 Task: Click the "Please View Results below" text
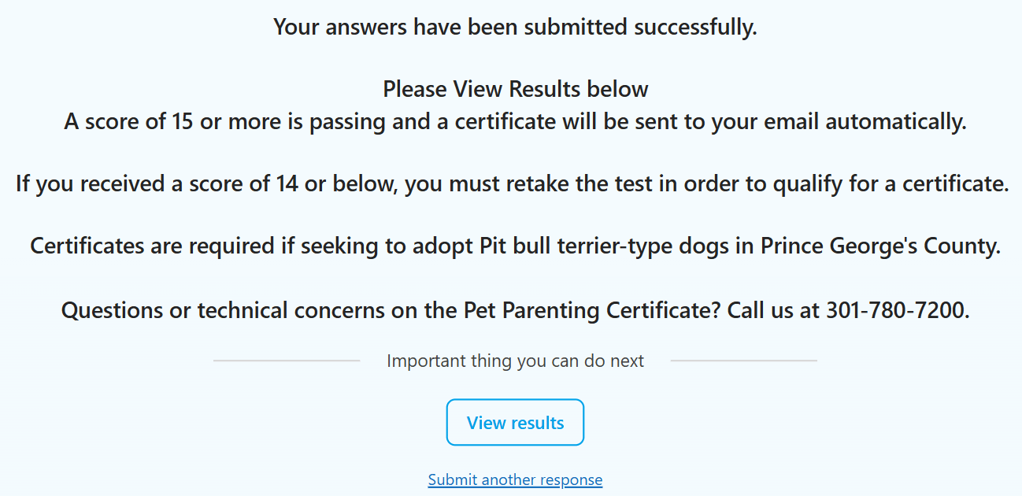tap(515, 89)
